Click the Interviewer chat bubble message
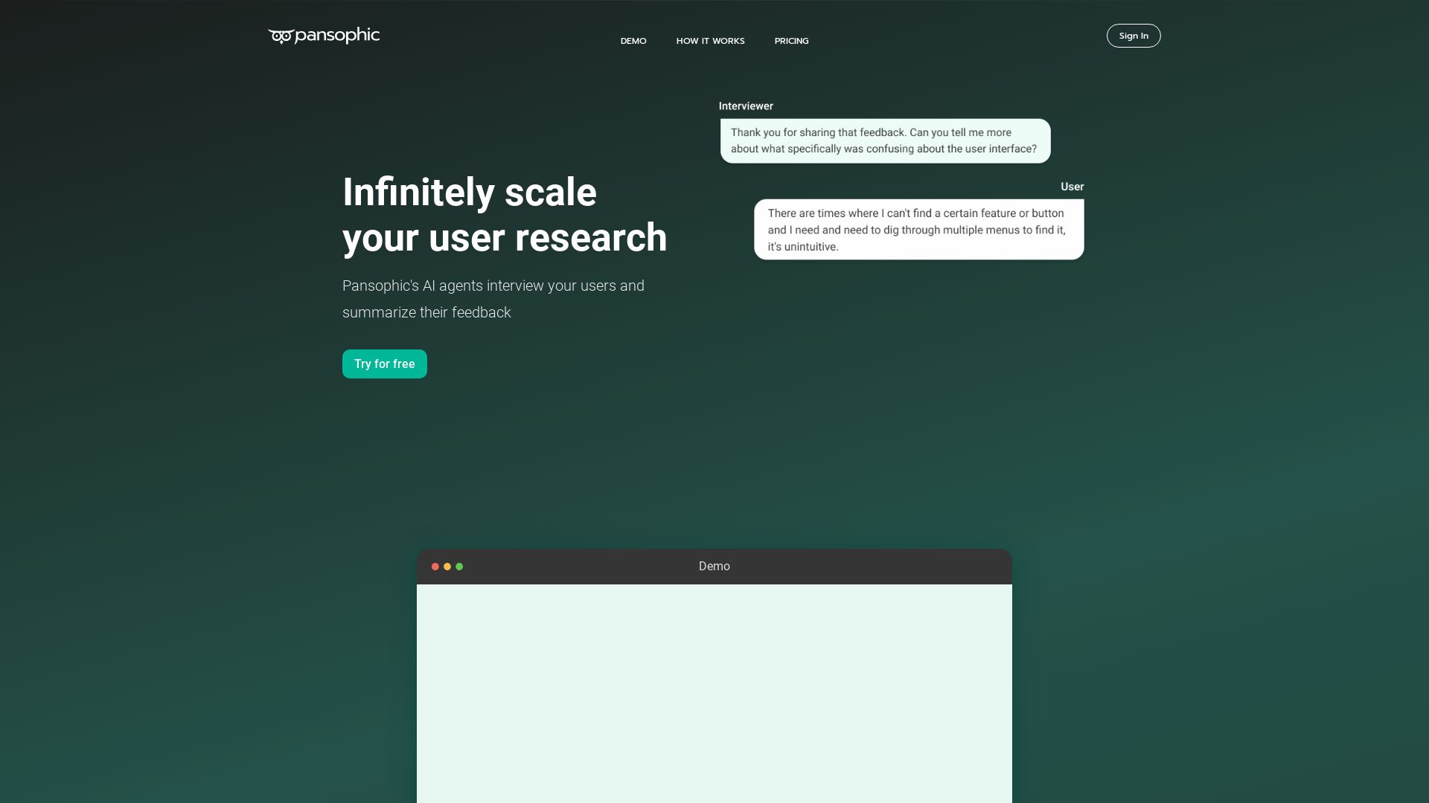This screenshot has height=803, width=1429. click(x=884, y=141)
